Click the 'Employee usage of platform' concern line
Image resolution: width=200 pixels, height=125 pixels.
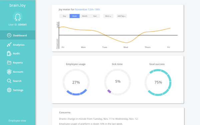91,124
